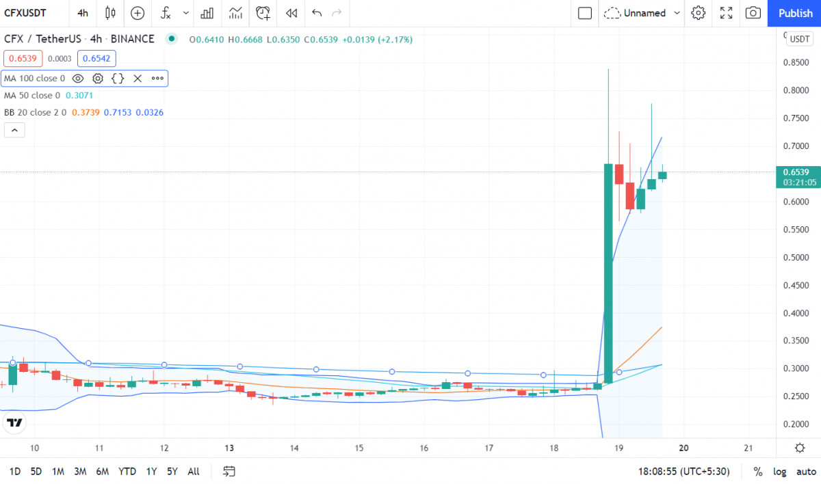Open the axis settings gear at bottom right
This screenshot has height=484, width=821.
coord(799,448)
